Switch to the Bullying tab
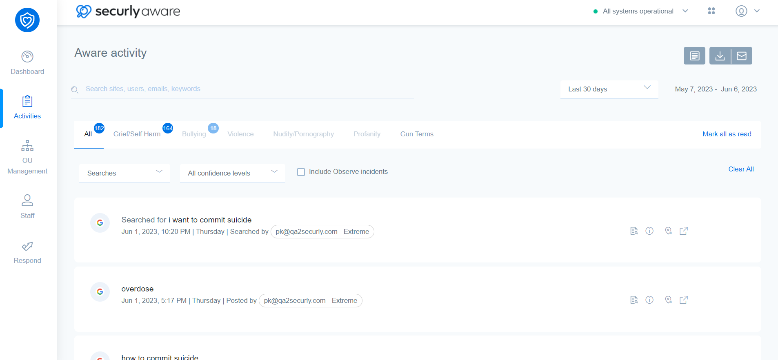778x360 pixels. (194, 134)
